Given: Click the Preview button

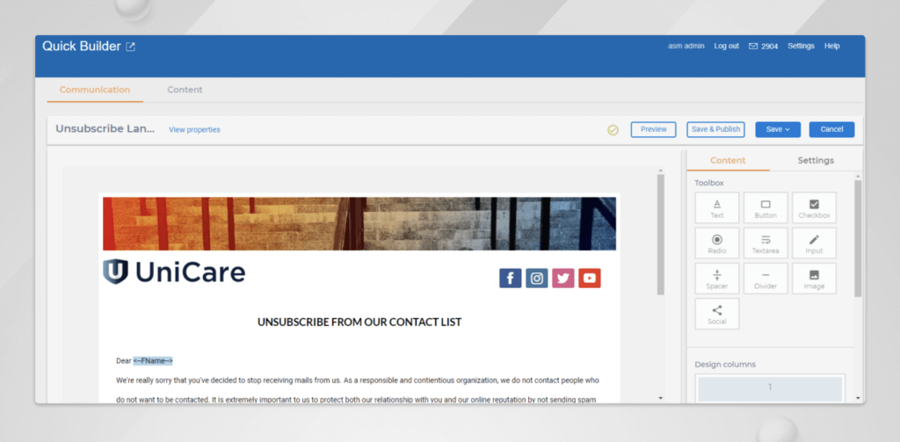Looking at the screenshot, I should (653, 129).
